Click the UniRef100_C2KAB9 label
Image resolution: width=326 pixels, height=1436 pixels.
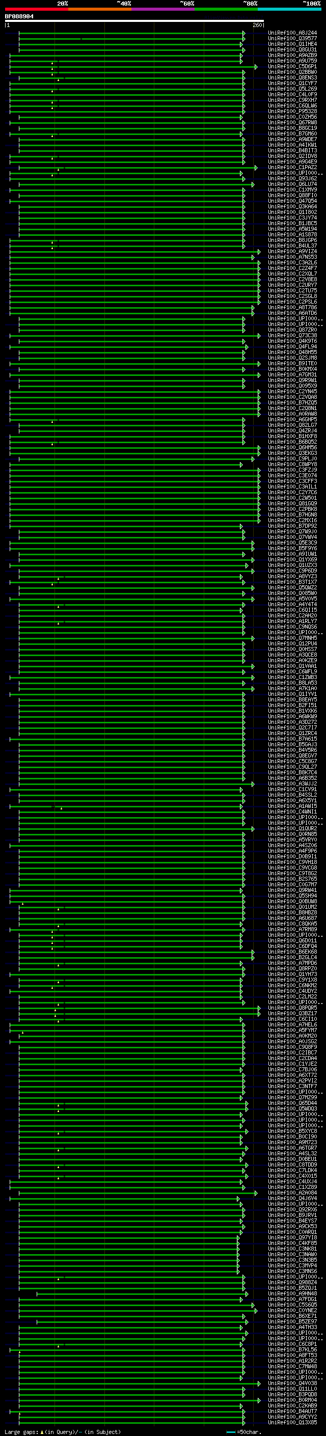click(x=292, y=1405)
